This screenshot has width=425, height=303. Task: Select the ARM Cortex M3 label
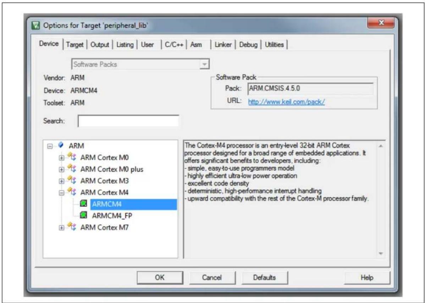coord(104,181)
